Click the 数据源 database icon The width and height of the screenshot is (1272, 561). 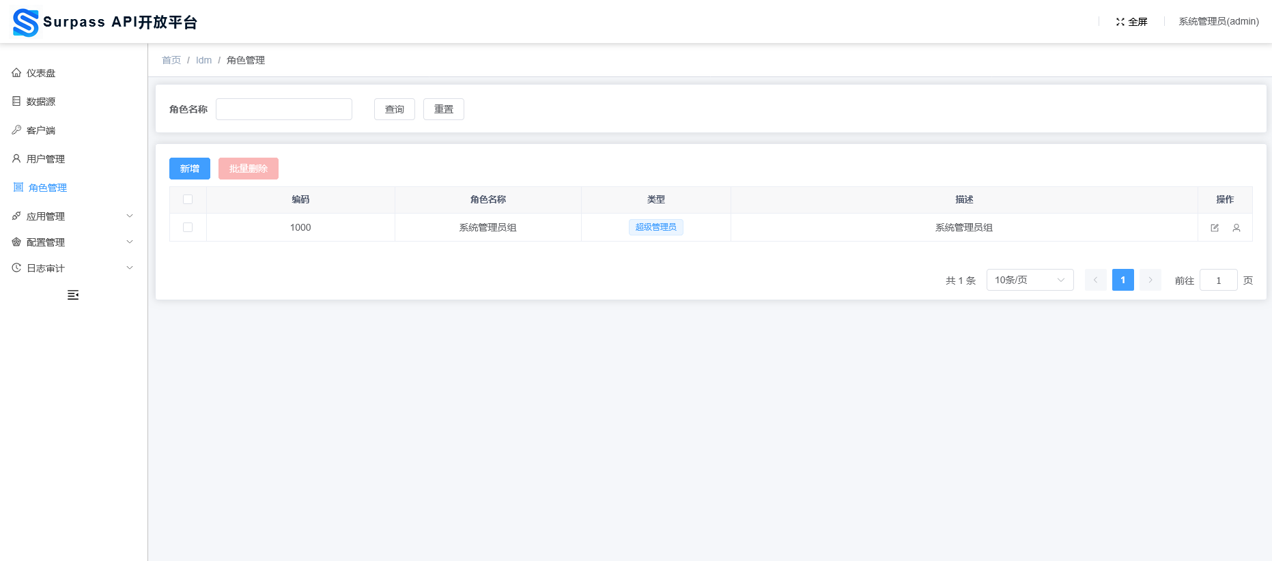click(x=16, y=101)
